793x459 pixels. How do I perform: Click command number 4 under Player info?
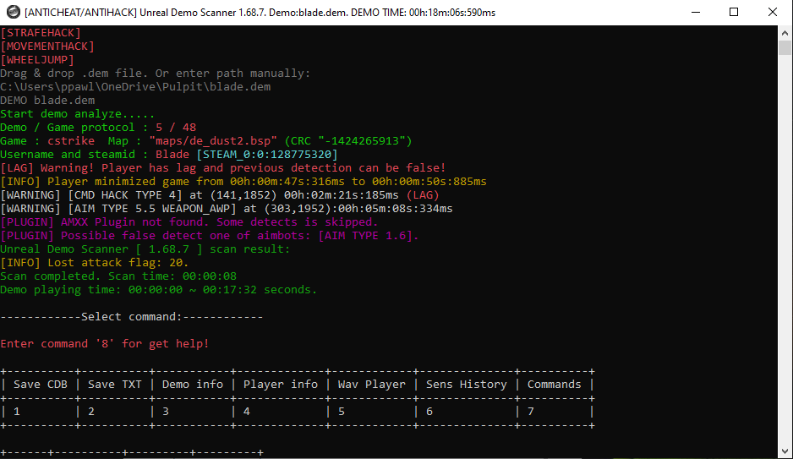(x=247, y=412)
